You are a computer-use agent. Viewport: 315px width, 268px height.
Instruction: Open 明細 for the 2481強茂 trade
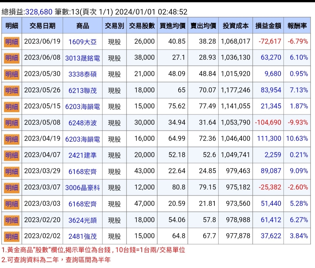click(x=12, y=237)
